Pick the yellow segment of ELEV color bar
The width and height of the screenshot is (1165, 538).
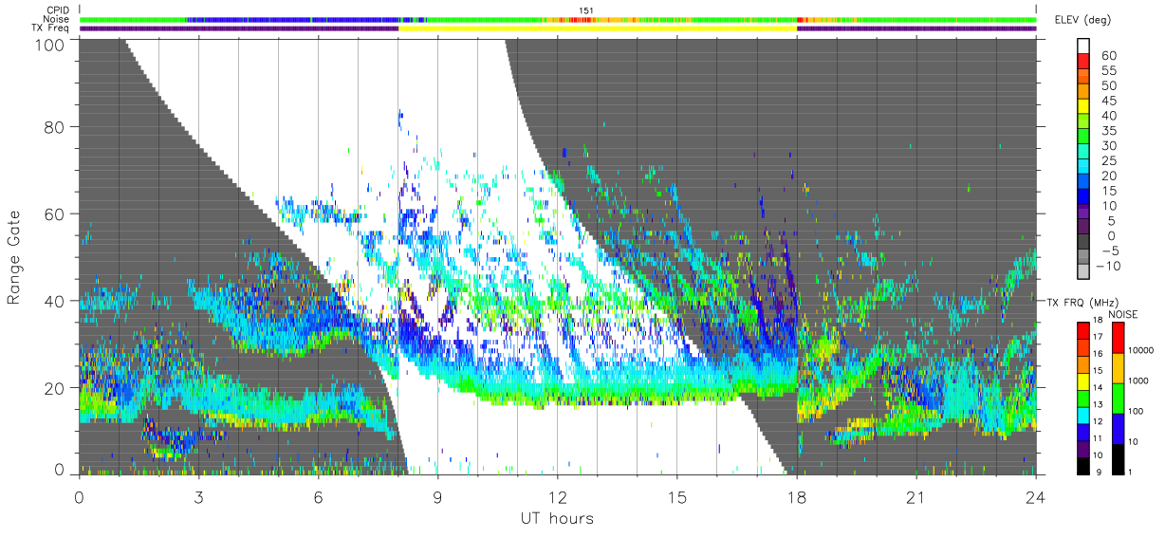(1084, 108)
